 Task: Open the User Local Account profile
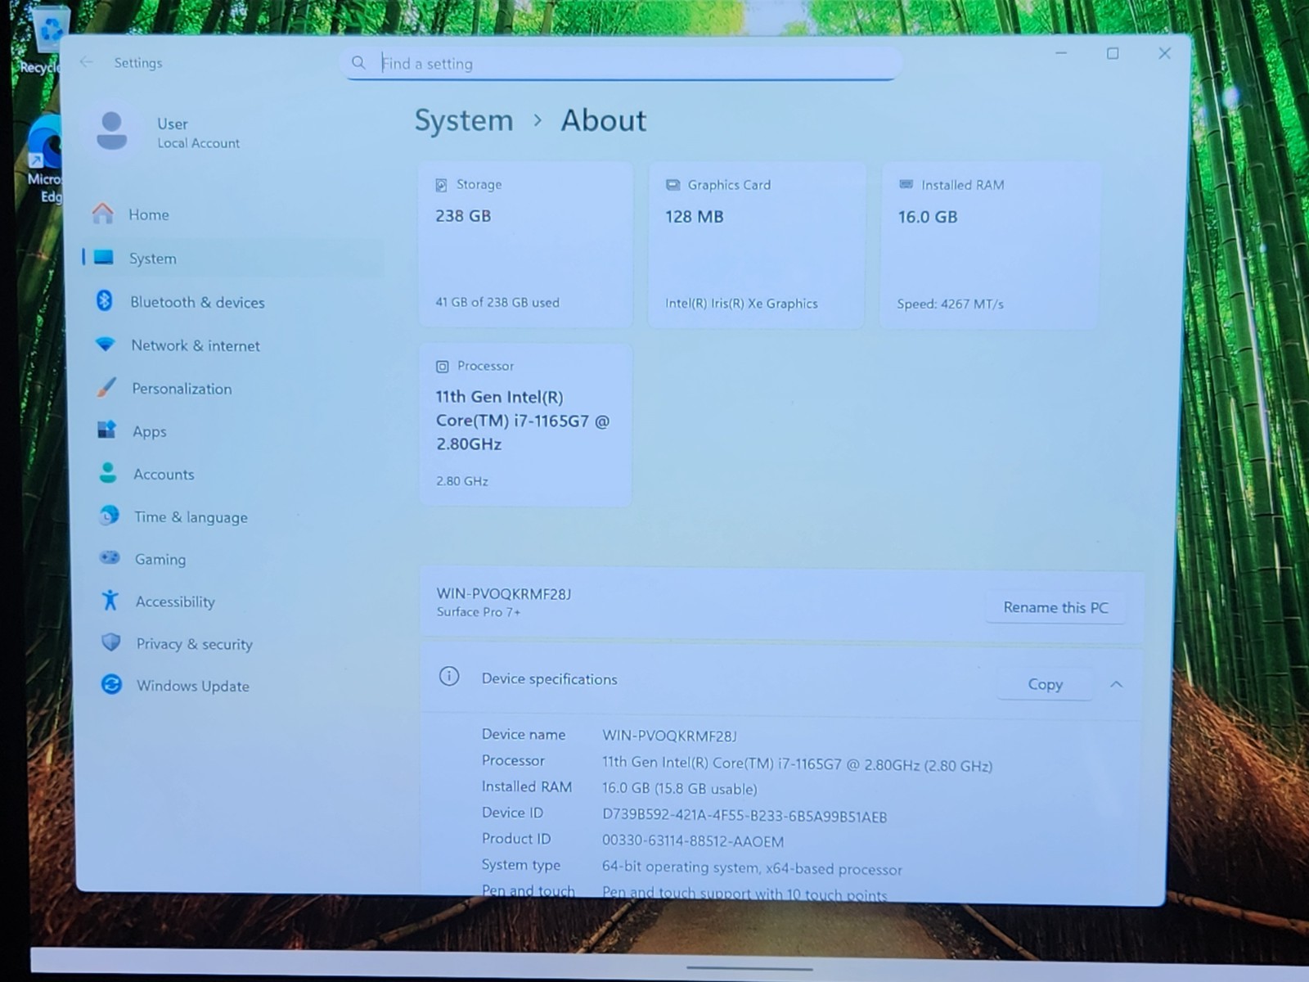click(168, 132)
